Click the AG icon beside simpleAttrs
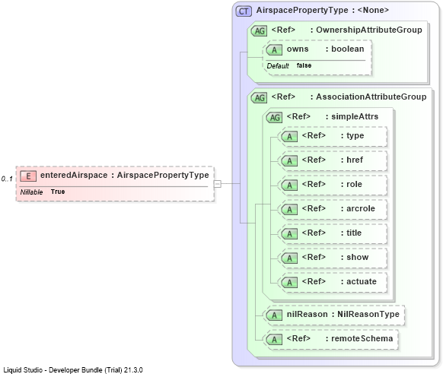This screenshot has width=443, height=374. coord(274,118)
